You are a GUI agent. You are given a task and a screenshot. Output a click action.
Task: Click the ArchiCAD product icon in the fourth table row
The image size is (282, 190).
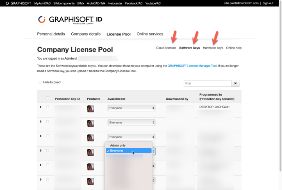tap(91, 152)
